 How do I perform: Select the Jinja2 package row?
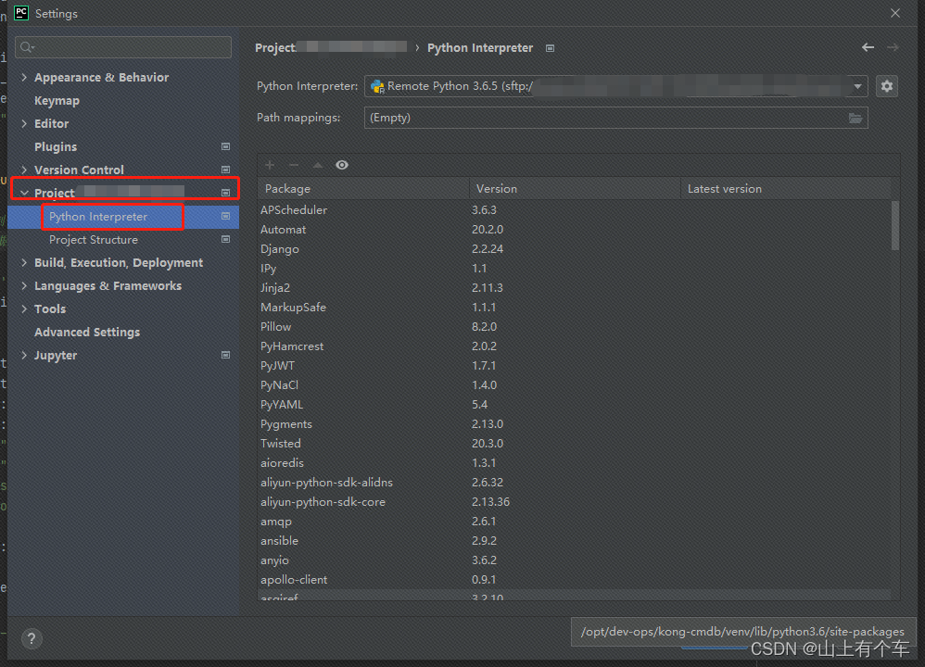tap(575, 288)
